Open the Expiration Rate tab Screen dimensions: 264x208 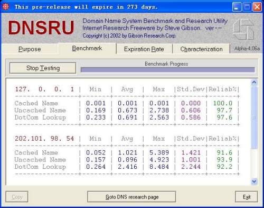pos(144,49)
